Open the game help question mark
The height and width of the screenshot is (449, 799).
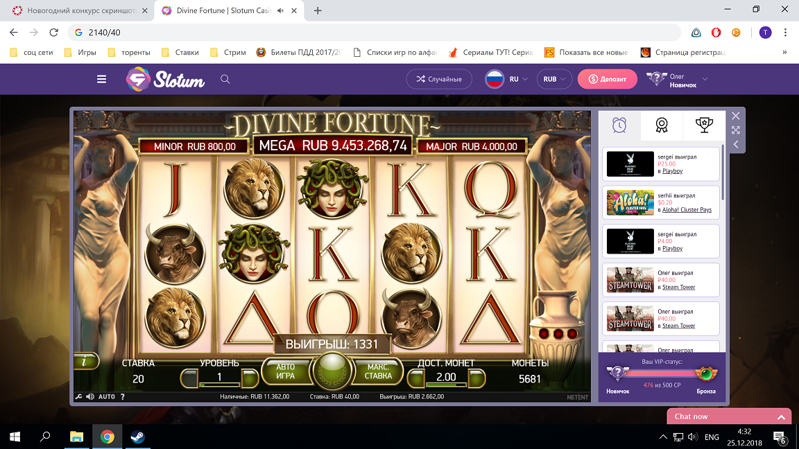[x=123, y=396]
